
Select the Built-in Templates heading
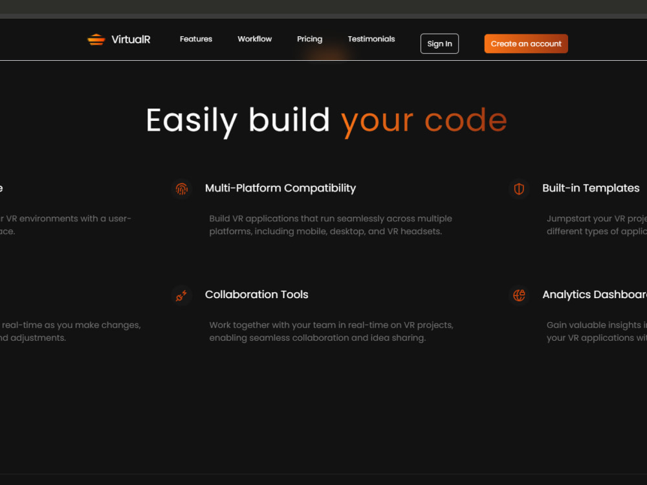click(591, 188)
